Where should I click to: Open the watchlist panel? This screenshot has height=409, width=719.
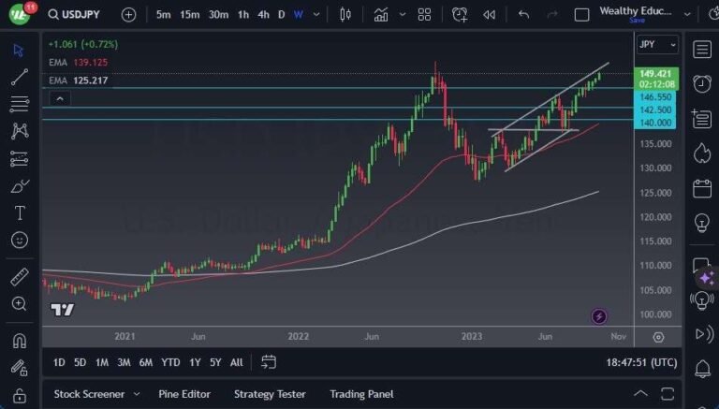click(x=701, y=49)
